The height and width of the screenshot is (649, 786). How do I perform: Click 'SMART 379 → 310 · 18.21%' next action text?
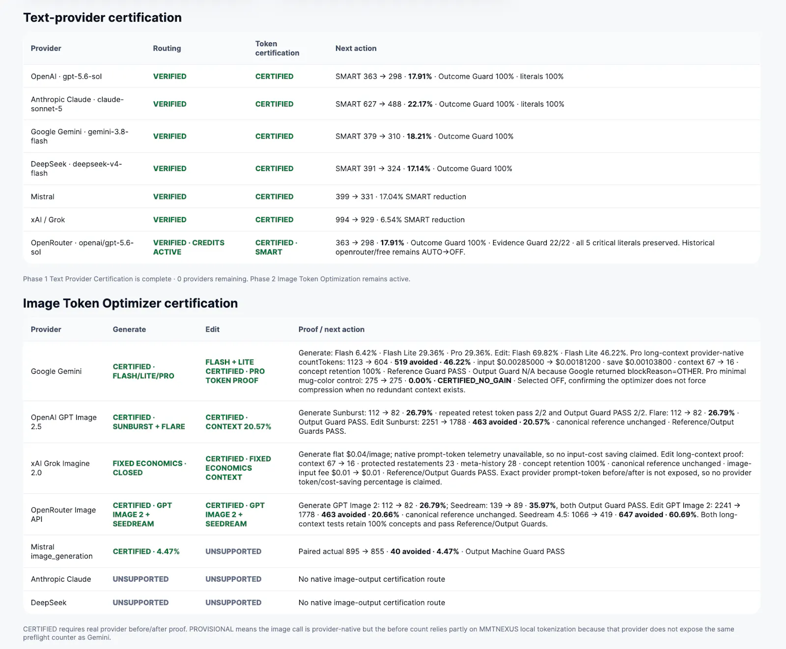coord(384,136)
